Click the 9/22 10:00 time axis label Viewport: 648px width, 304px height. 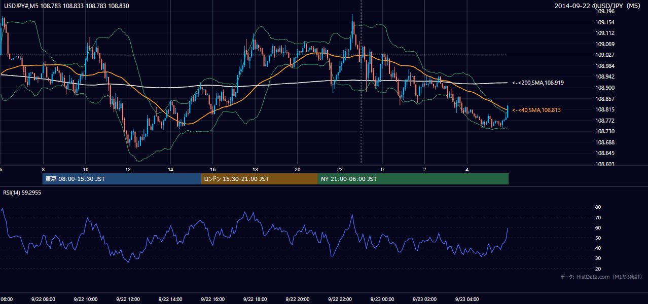85,299
